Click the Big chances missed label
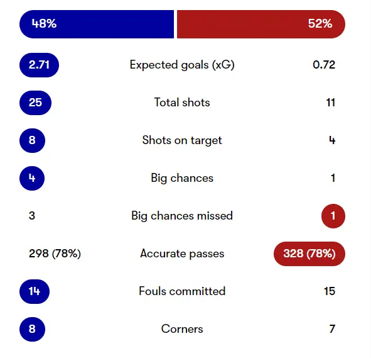Screen dimensions: 371x358 coord(182,216)
